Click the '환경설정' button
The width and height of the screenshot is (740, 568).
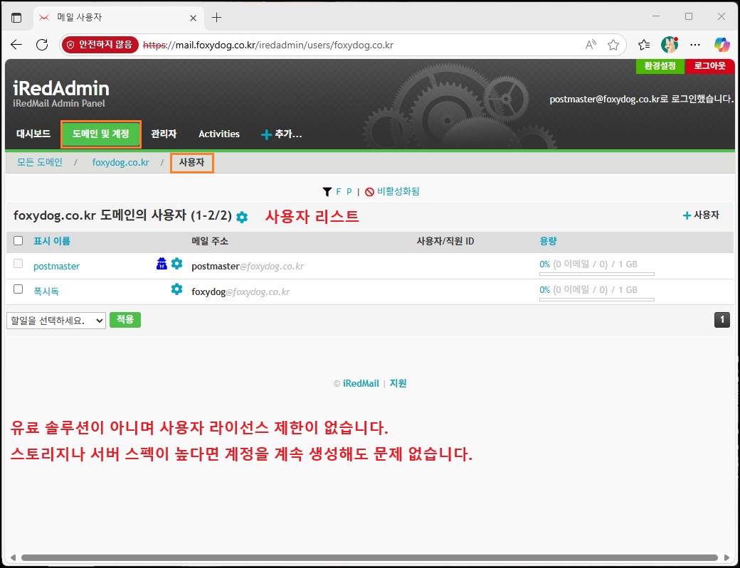tap(660, 66)
